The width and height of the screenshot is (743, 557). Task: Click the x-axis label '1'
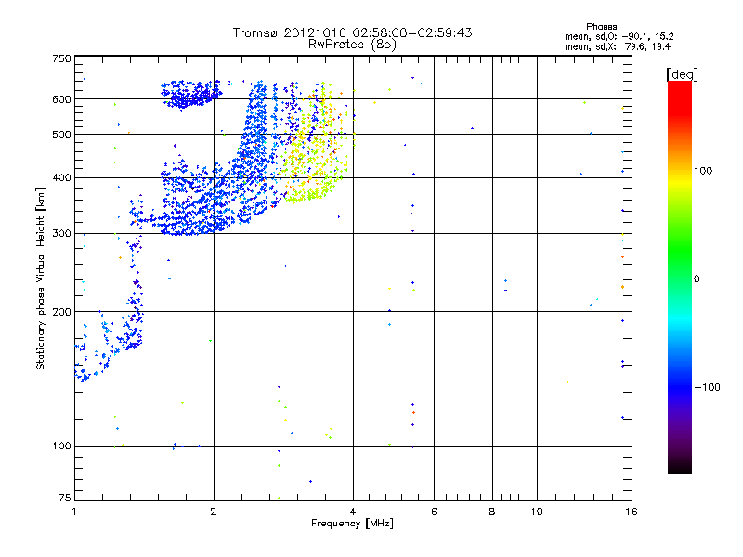click(x=75, y=512)
